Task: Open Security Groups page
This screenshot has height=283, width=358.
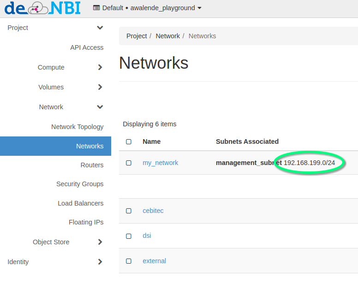Action: point(80,184)
